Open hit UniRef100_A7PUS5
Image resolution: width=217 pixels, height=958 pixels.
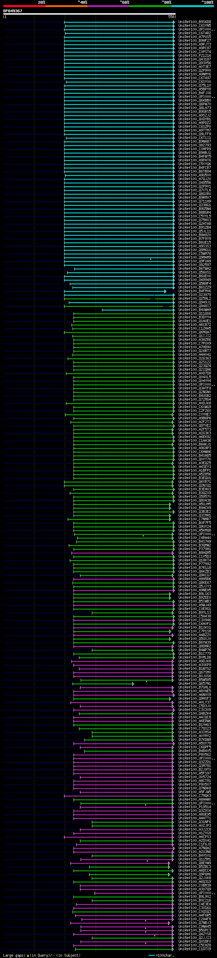click(x=195, y=37)
